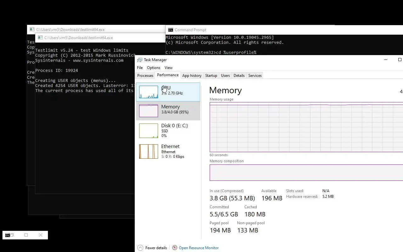This screenshot has height=252, width=403.
Task: Click the Hardware reserved value '5.2 MB'
Action: coord(328,197)
